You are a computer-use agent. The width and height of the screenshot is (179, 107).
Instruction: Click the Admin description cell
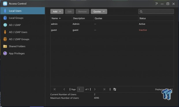[x=76, y=24]
